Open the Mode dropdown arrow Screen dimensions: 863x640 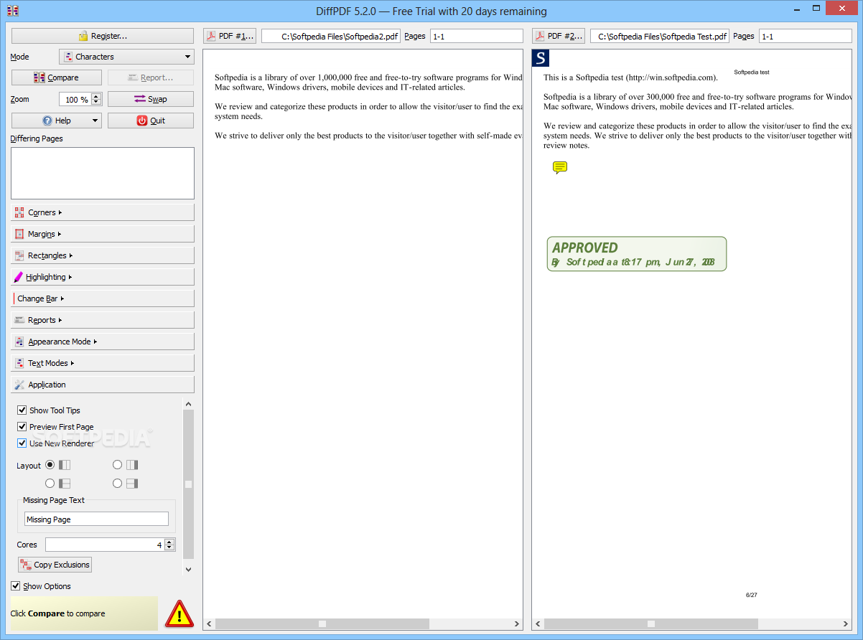pyautogui.click(x=187, y=57)
